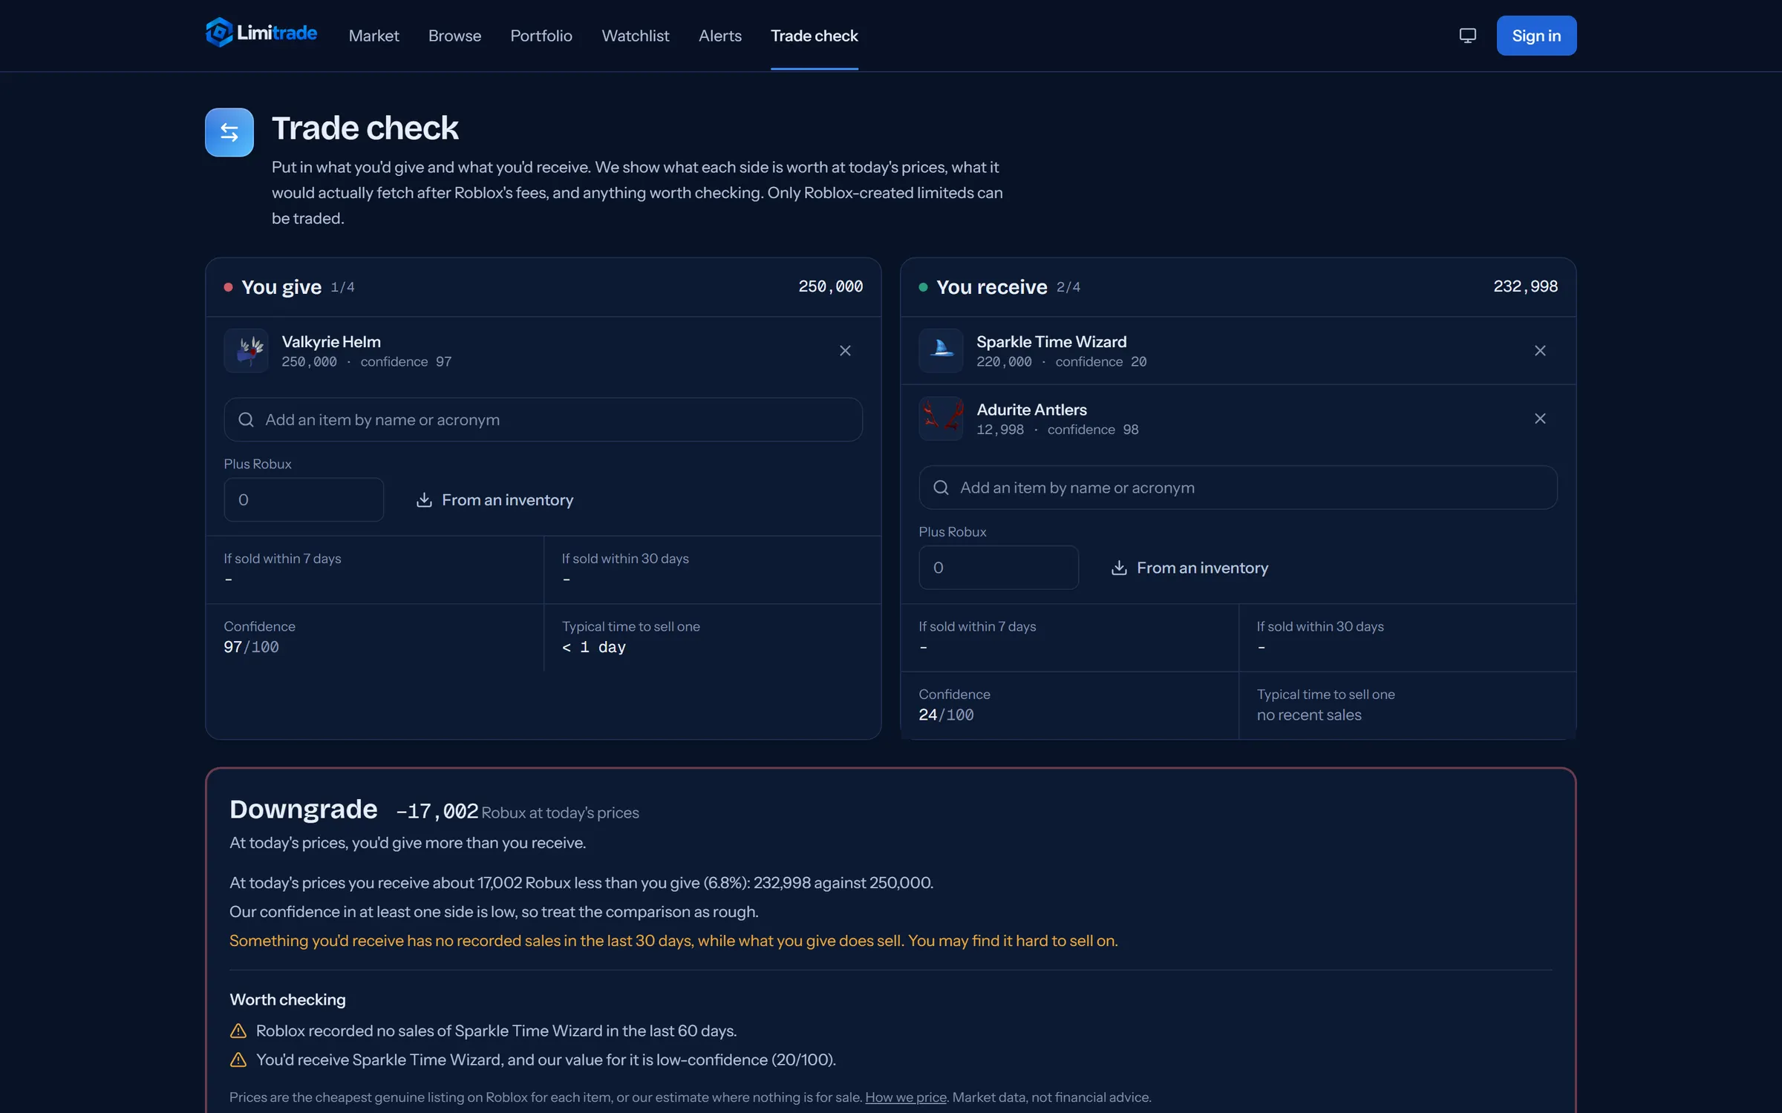Click the Plus Robux field under You give

click(x=304, y=500)
